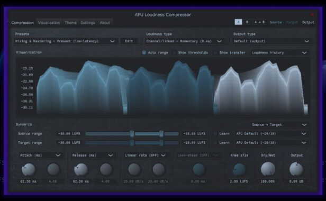The height and width of the screenshot is (201, 326).
Task: Open the Source range APU Default dropdown
Action: [271, 134]
